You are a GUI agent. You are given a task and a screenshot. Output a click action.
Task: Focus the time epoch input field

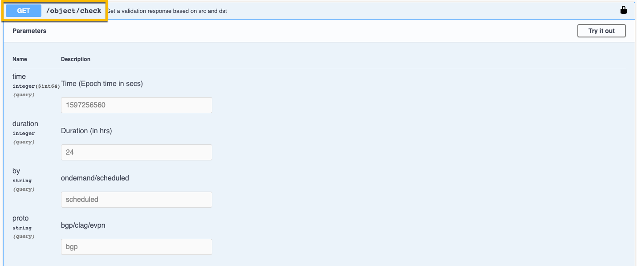[136, 105]
